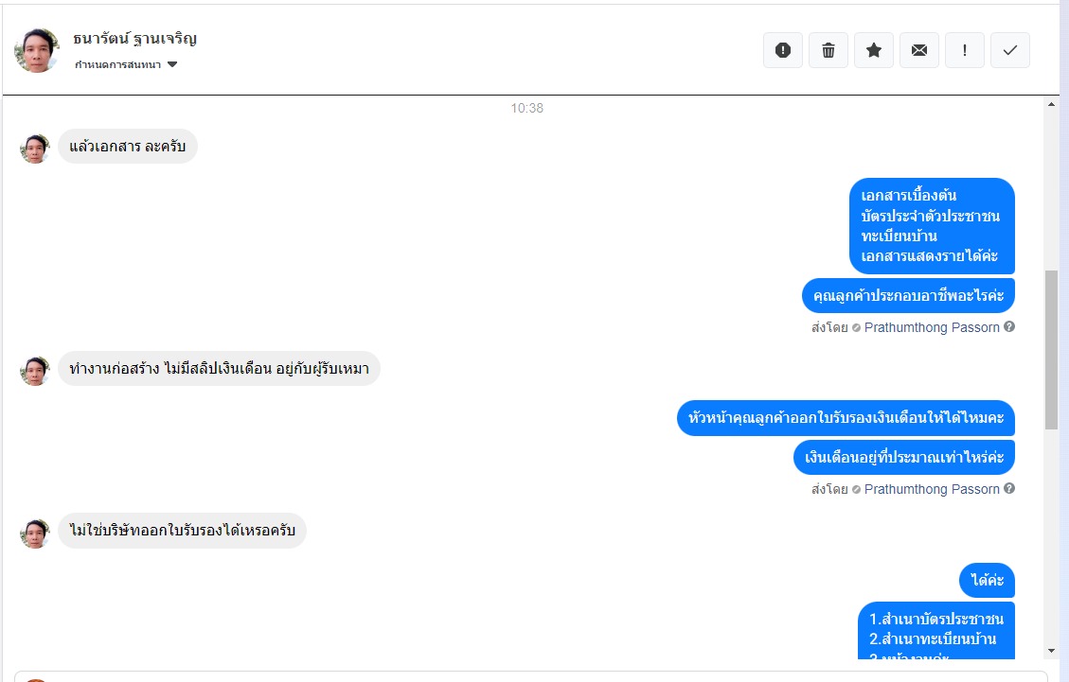Open the กำหนดการสนทนา label menu
1069x682 pixels.
(118, 64)
